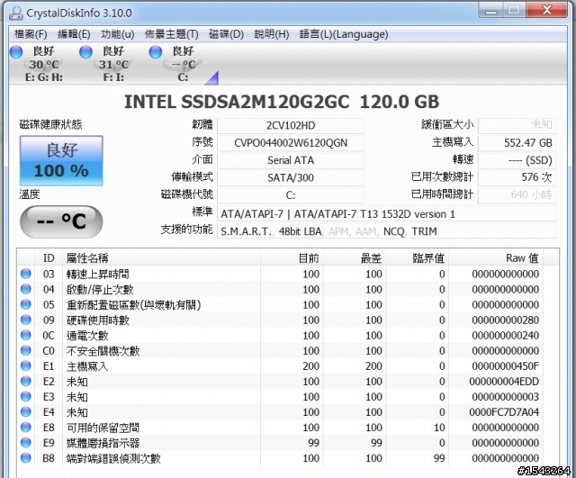Select the E: G: H: disk status orb
The height and width of the screenshot is (478, 576).
tap(16, 52)
